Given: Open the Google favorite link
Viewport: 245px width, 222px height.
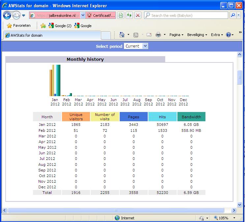Looking at the screenshot, I should click(x=83, y=26).
